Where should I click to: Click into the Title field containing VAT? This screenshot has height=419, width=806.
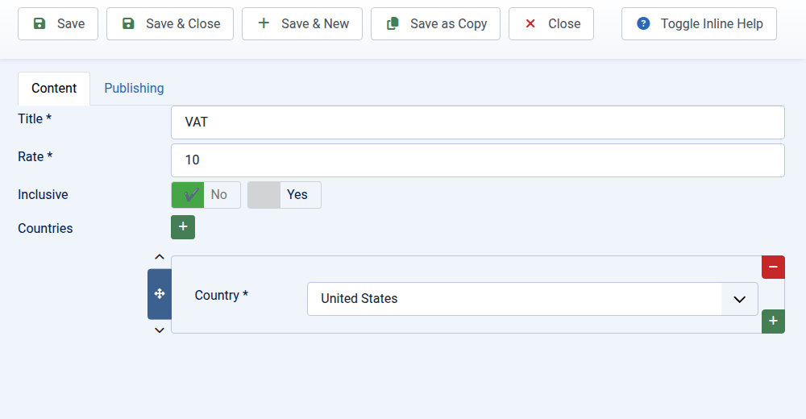pos(477,122)
